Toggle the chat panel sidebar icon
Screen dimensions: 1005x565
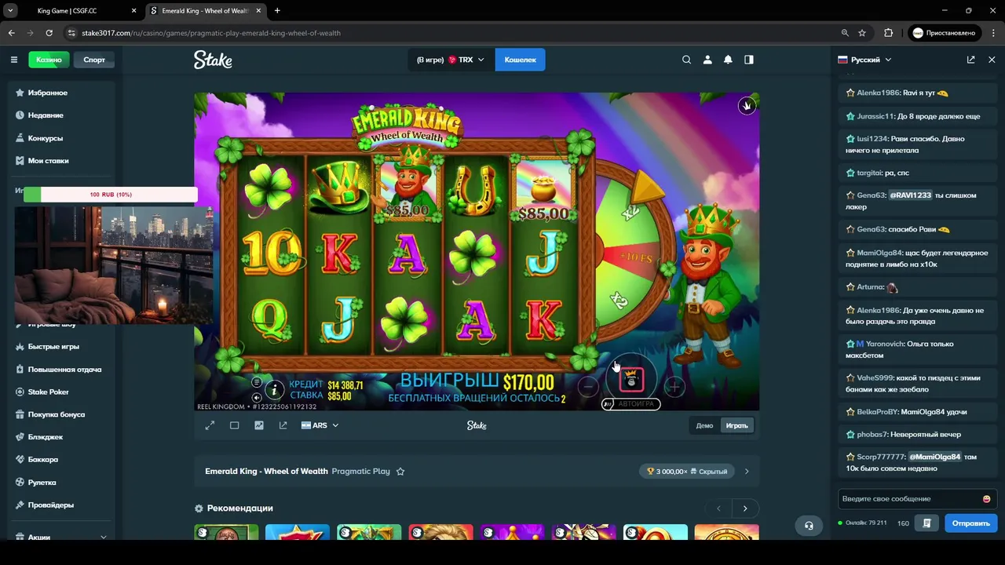(x=749, y=60)
